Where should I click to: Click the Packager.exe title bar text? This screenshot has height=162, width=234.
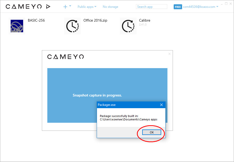pyautogui.click(x=107, y=105)
